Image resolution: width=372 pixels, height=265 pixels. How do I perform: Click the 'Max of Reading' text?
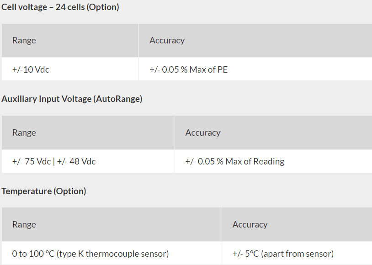[x=255, y=162]
